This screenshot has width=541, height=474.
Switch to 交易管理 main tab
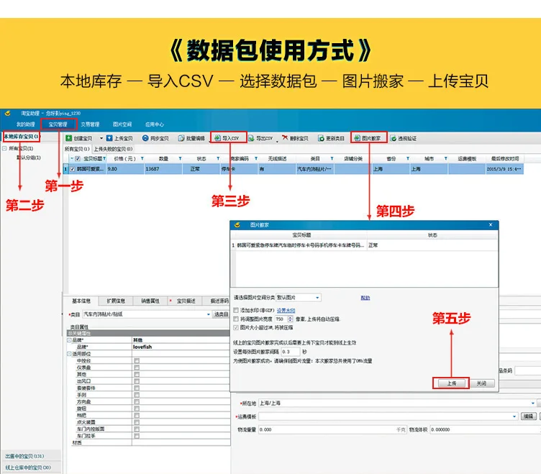tap(90, 124)
